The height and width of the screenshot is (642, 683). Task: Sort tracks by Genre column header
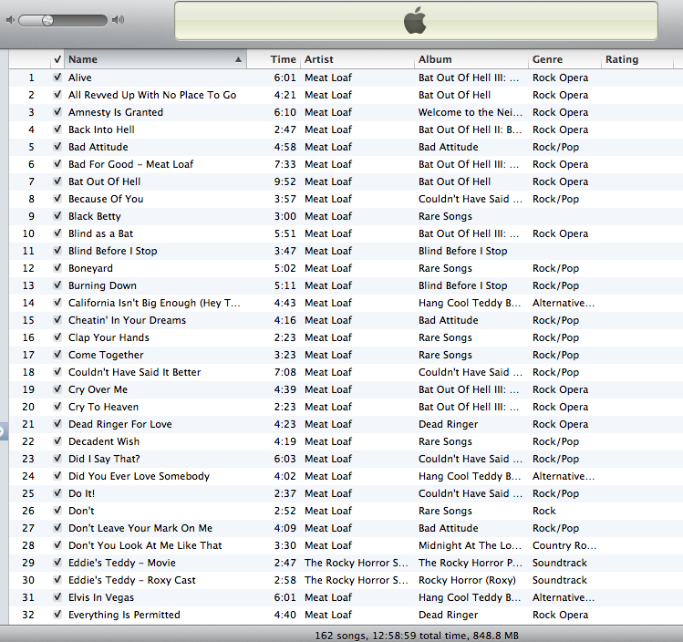click(563, 59)
